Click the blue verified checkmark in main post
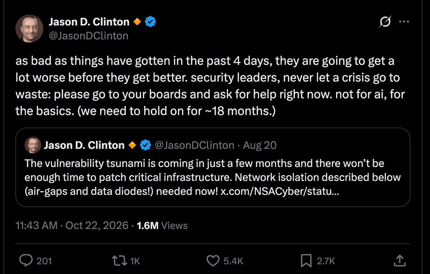The image size is (430, 274). tap(150, 22)
